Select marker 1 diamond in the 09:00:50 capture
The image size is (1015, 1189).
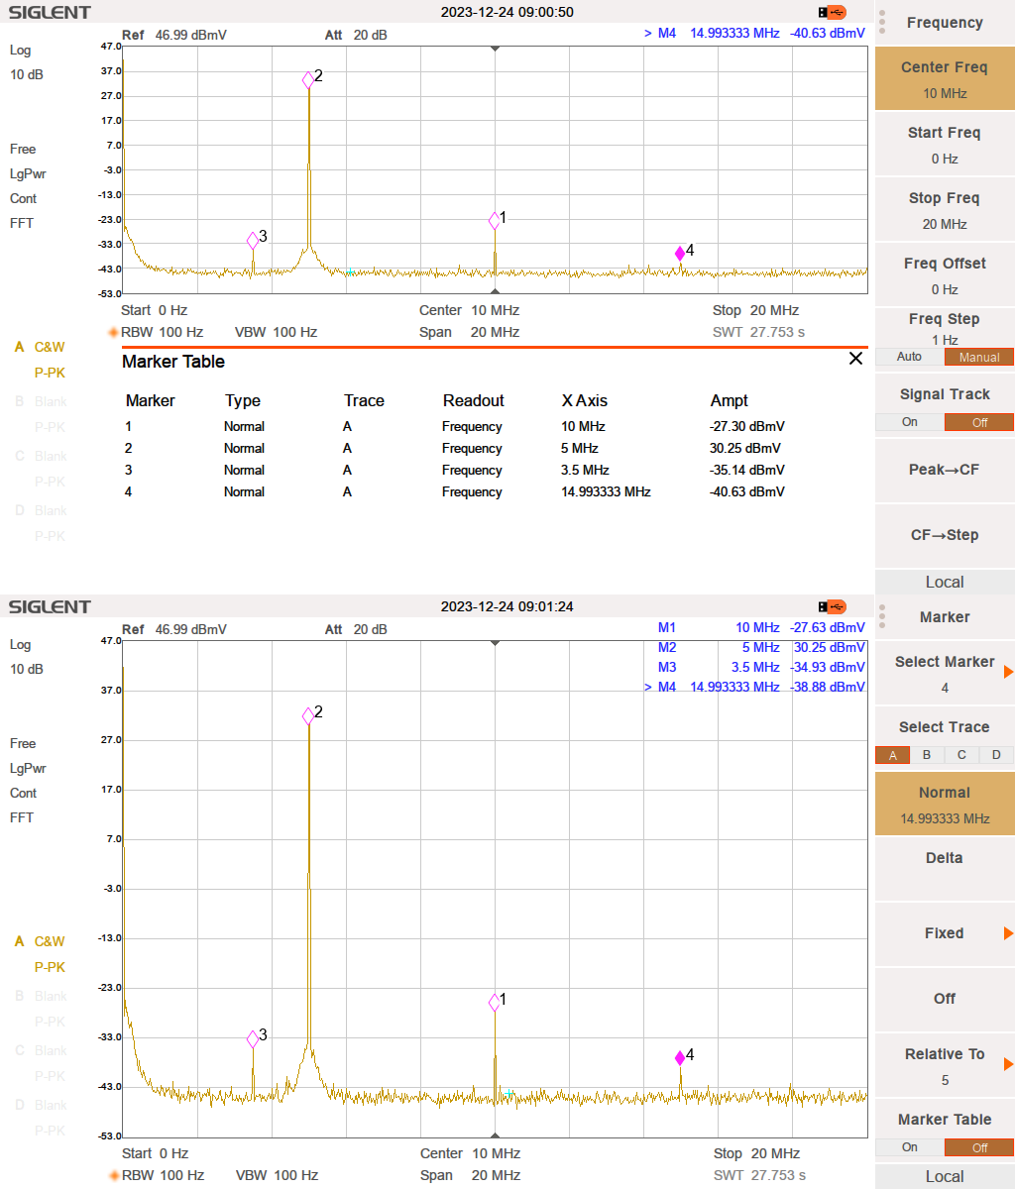(x=495, y=220)
